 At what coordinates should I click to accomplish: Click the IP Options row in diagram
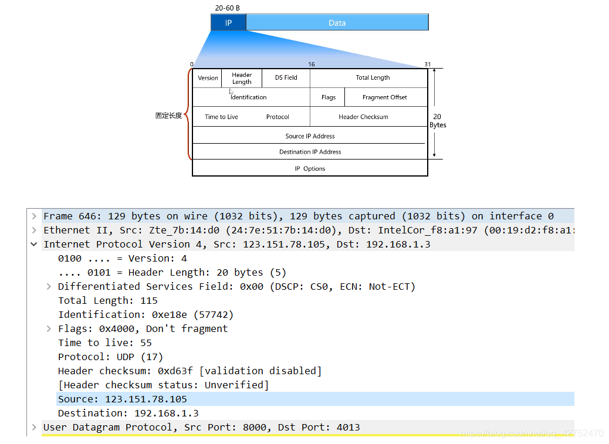point(310,168)
